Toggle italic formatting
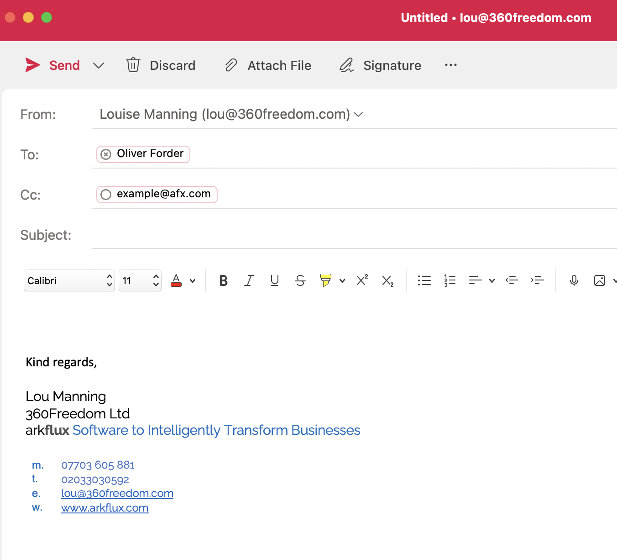617x560 pixels. (249, 280)
